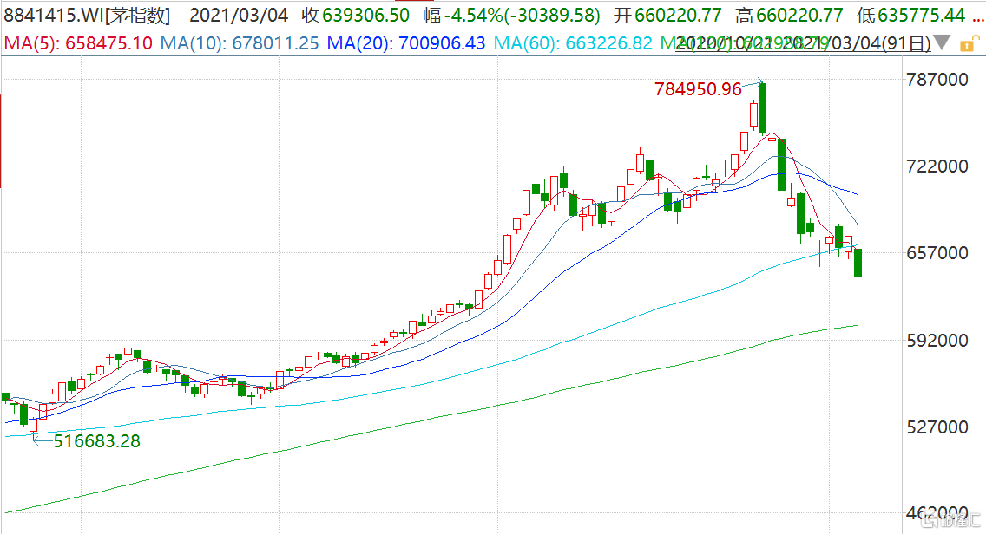The image size is (986, 534).
Task: Select the 8841415.WI[茅指数] symbol title
Action: (x=87, y=15)
